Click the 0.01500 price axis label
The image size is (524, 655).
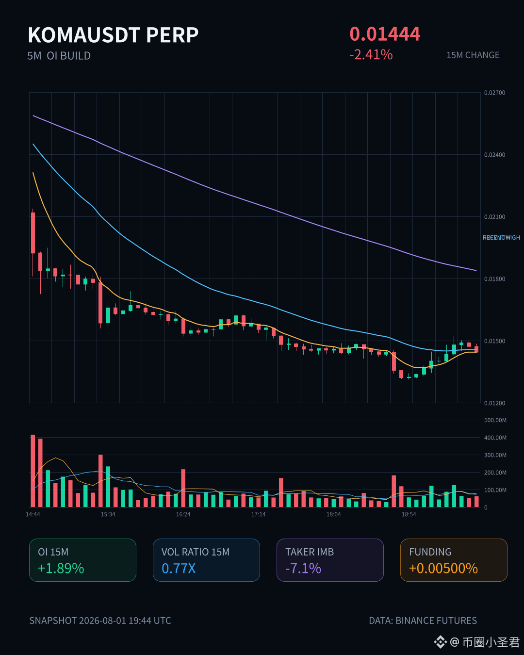[494, 341]
